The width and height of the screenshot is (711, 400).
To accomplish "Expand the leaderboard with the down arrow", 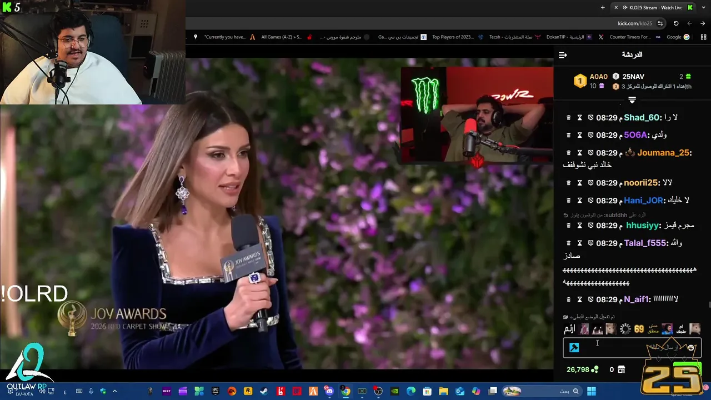I will [x=632, y=100].
